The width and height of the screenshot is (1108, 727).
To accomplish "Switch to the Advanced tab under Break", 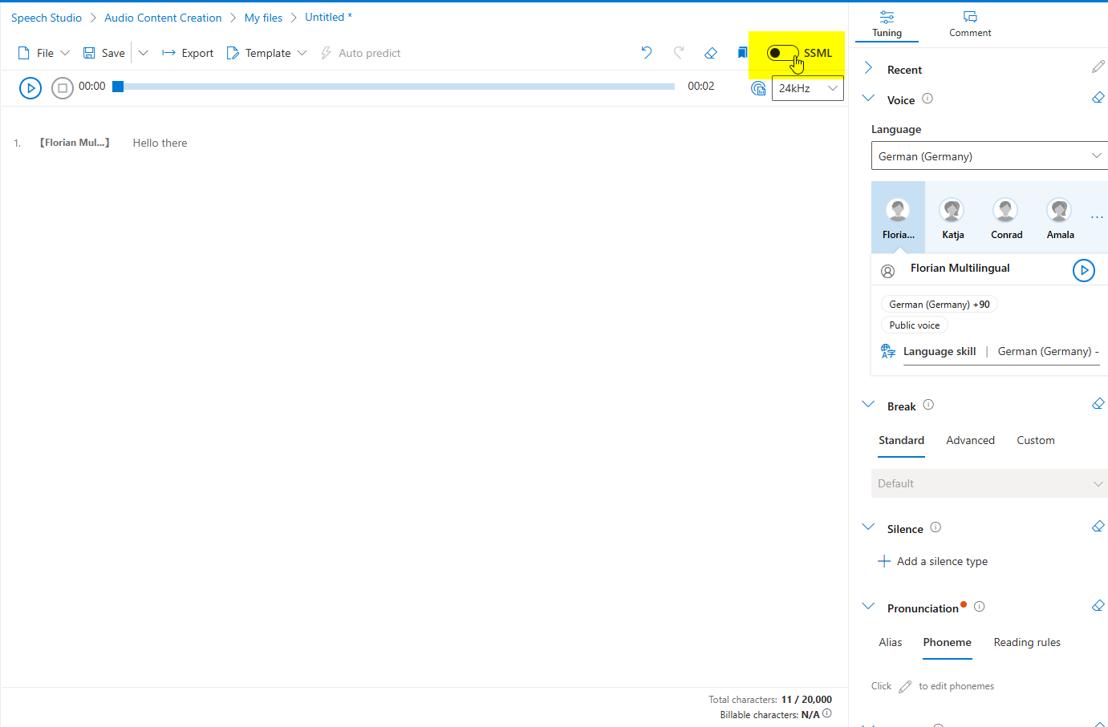I will click(x=970, y=440).
